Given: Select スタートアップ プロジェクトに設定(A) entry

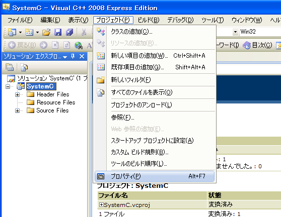Looking at the screenshot, I should coord(155,141).
